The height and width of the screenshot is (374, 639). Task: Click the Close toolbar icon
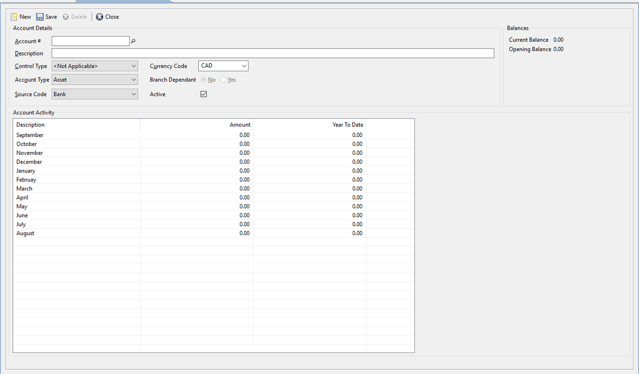[x=100, y=17]
